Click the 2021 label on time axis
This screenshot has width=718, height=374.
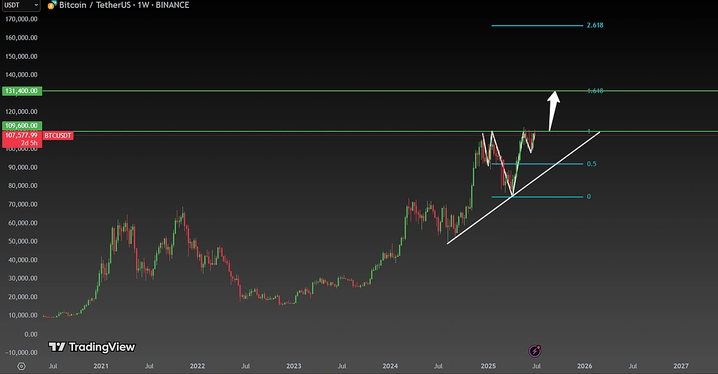tap(101, 366)
